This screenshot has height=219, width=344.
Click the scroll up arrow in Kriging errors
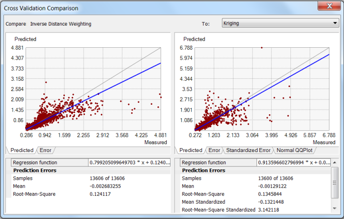(x=335, y=162)
